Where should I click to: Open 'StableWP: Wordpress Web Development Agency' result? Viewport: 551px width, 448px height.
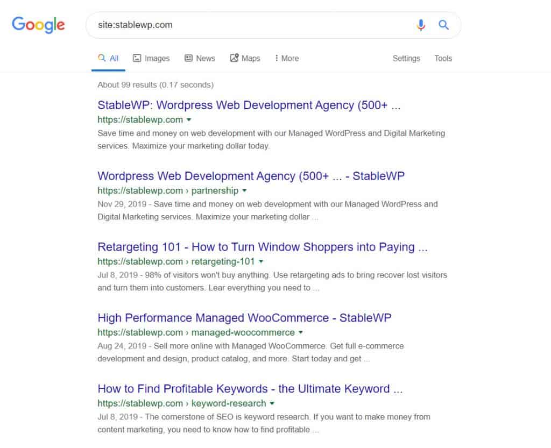[x=249, y=105]
